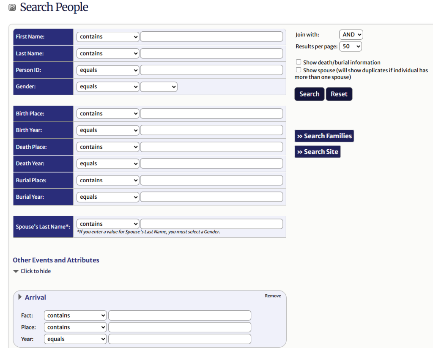Enable Show death/burial information
433x348 pixels.
point(298,62)
